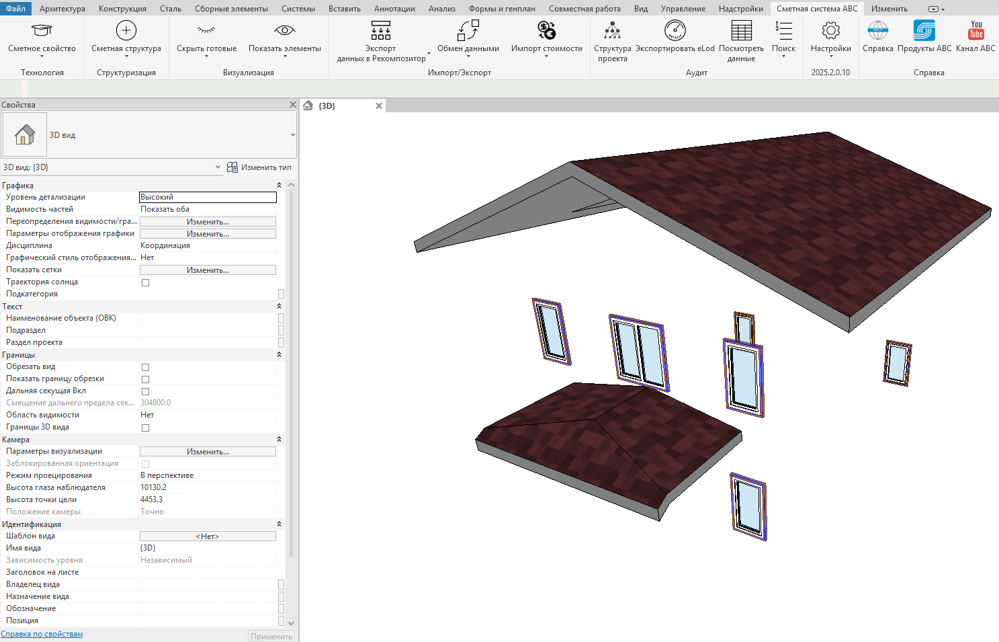Open the Файл menu
The width and height of the screenshot is (999, 642).
[x=15, y=9]
